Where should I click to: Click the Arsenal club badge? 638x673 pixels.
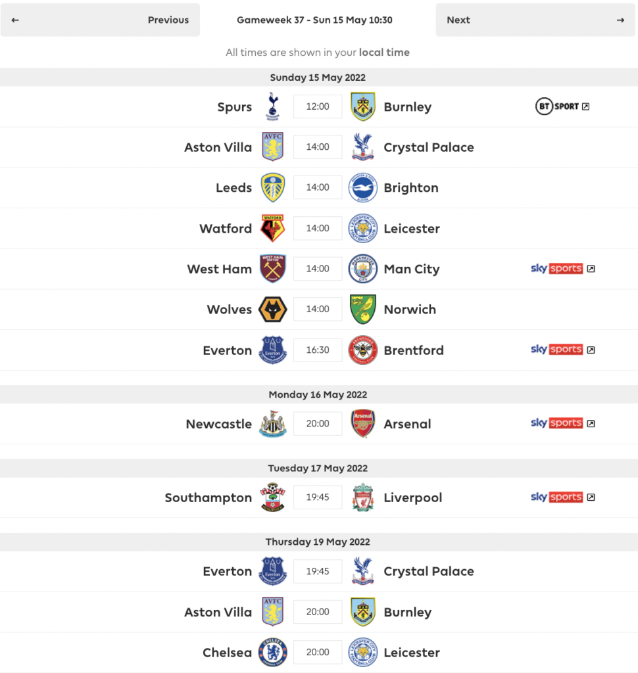click(363, 424)
